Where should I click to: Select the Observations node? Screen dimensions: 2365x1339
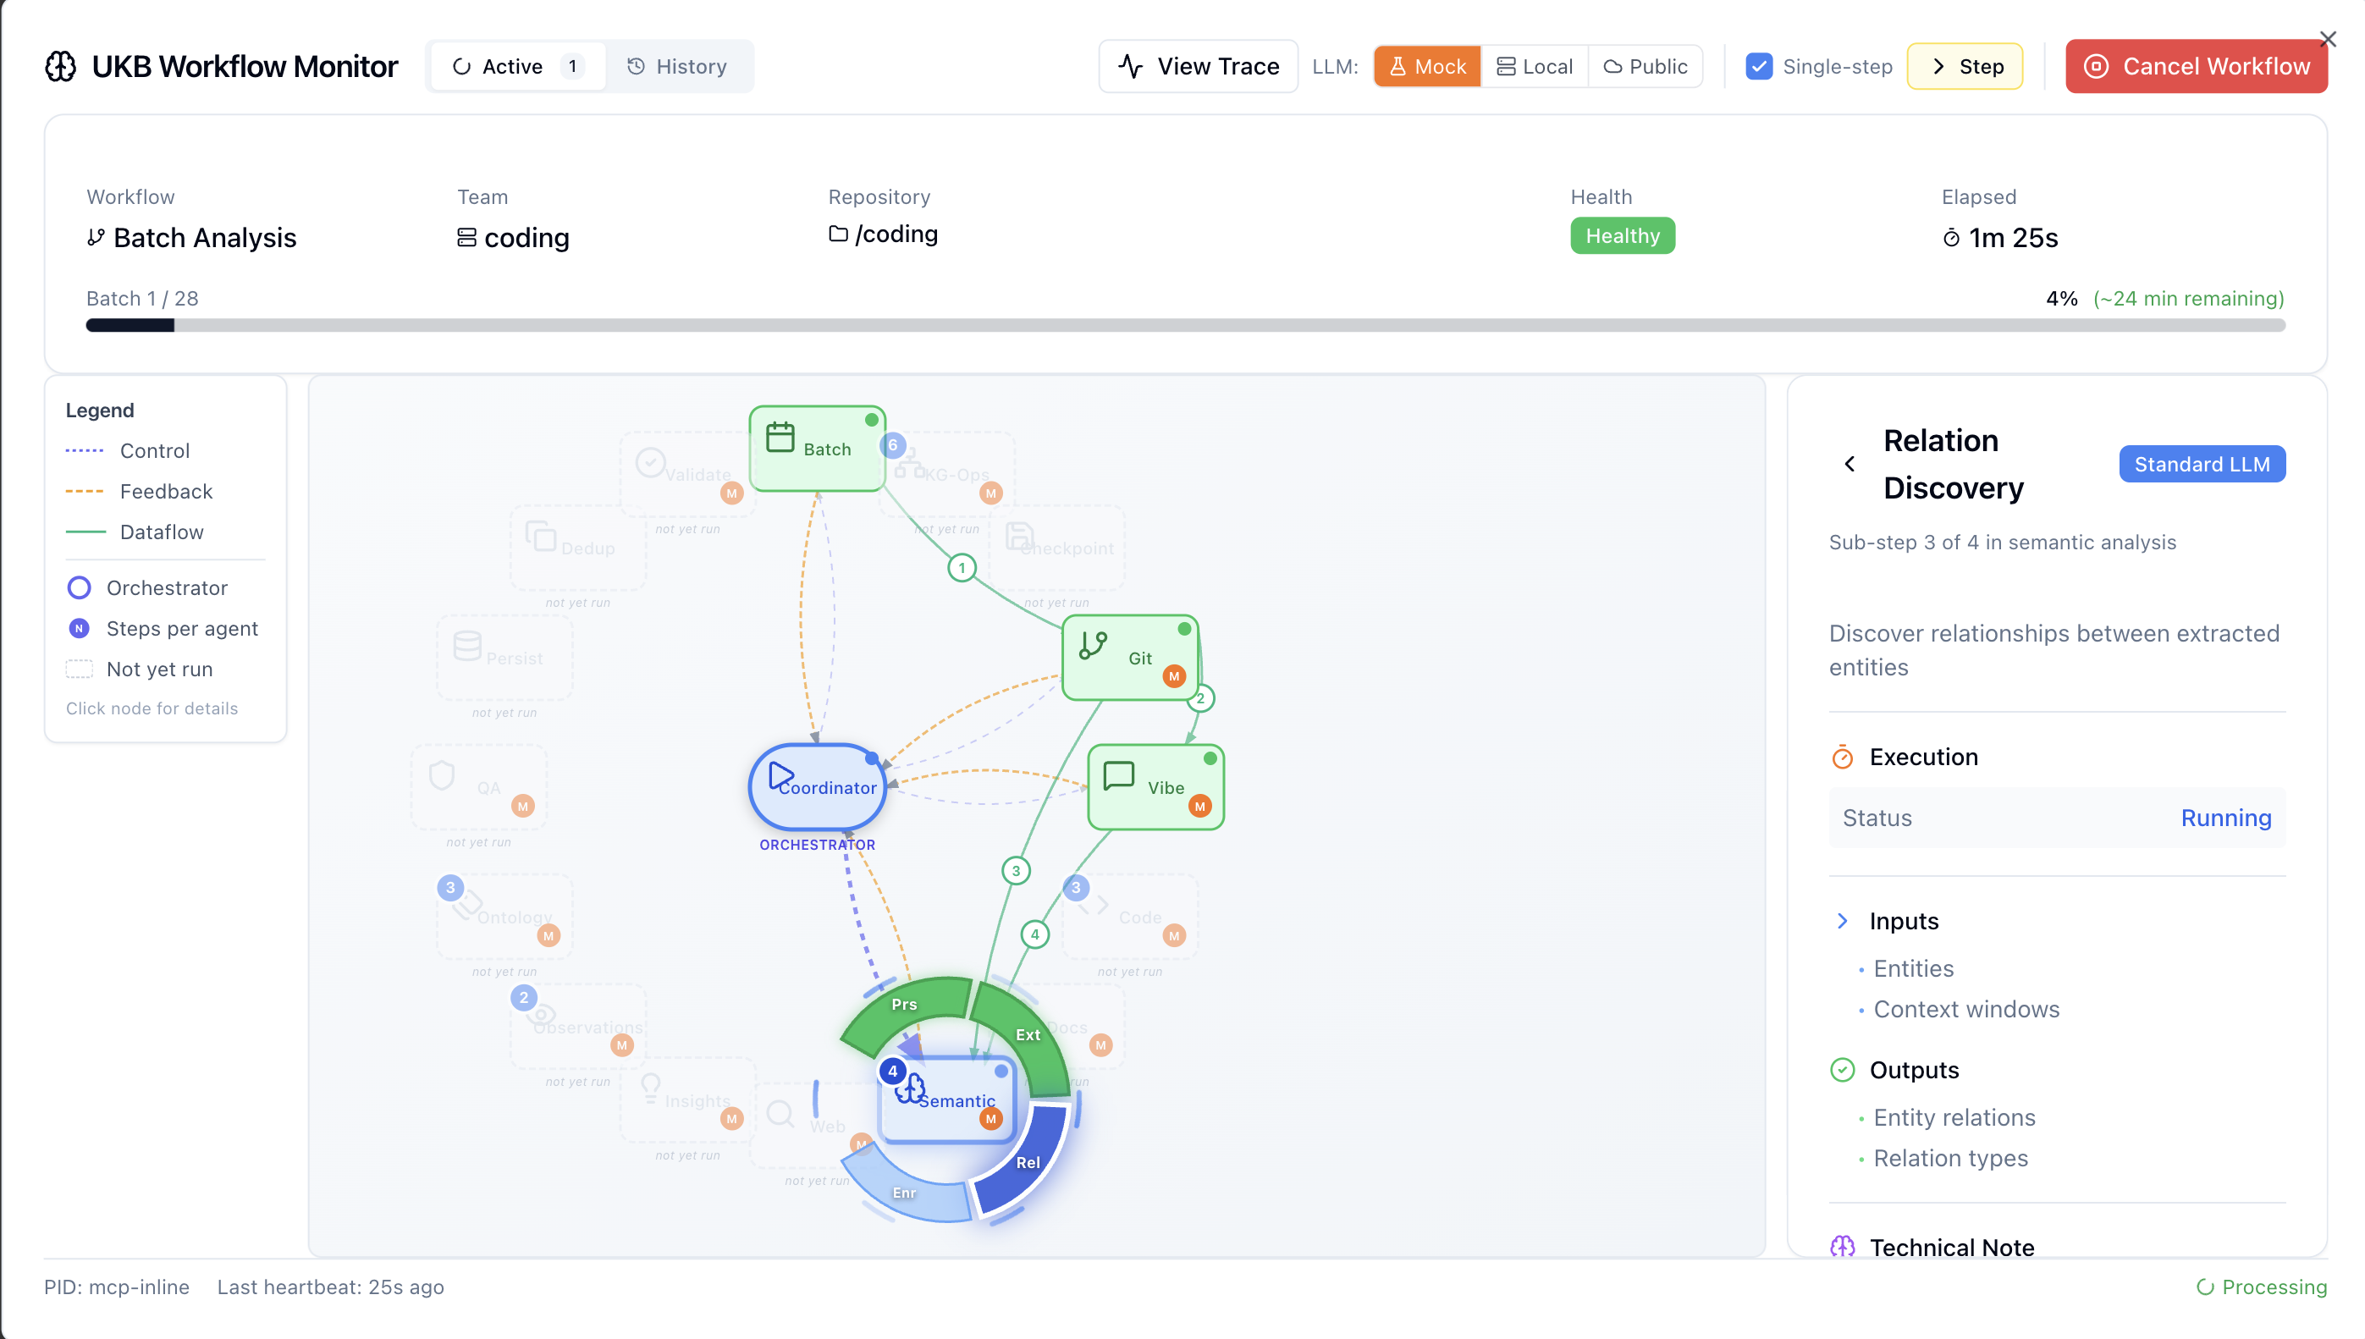point(577,1027)
